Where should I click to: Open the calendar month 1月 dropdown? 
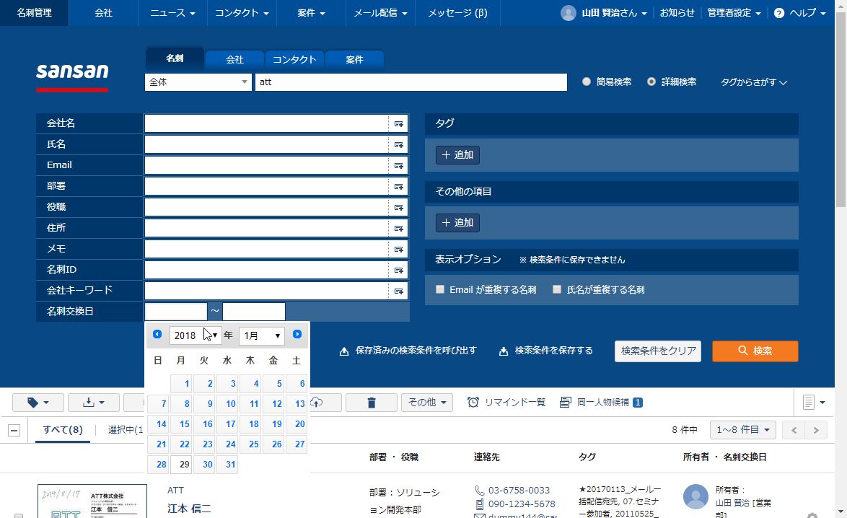point(262,335)
